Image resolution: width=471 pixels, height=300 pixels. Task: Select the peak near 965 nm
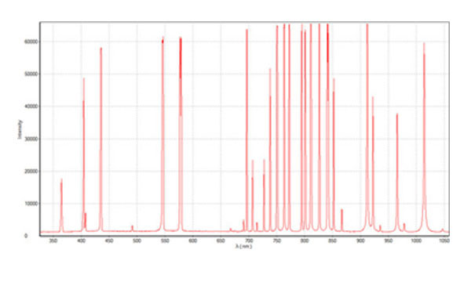click(397, 172)
